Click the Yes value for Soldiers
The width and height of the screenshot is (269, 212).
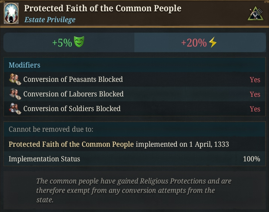coord(255,109)
